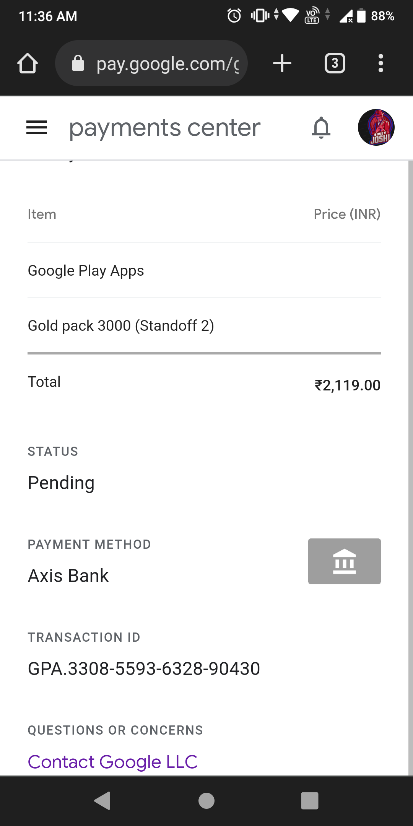This screenshot has width=413, height=826.
Task: Open the hamburger navigation menu
Action: (x=37, y=127)
